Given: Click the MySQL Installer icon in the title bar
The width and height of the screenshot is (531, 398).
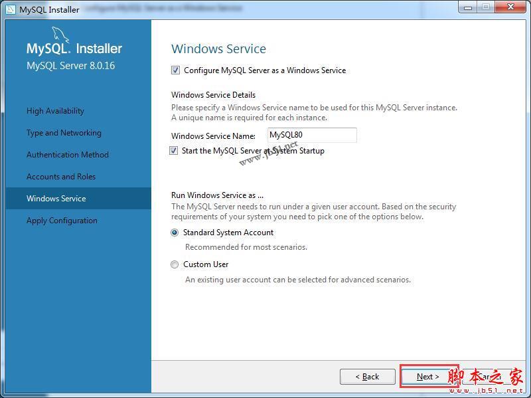Looking at the screenshot, I should point(9,9).
